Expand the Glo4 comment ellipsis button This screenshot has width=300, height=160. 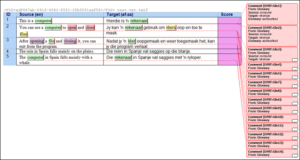[295, 69]
